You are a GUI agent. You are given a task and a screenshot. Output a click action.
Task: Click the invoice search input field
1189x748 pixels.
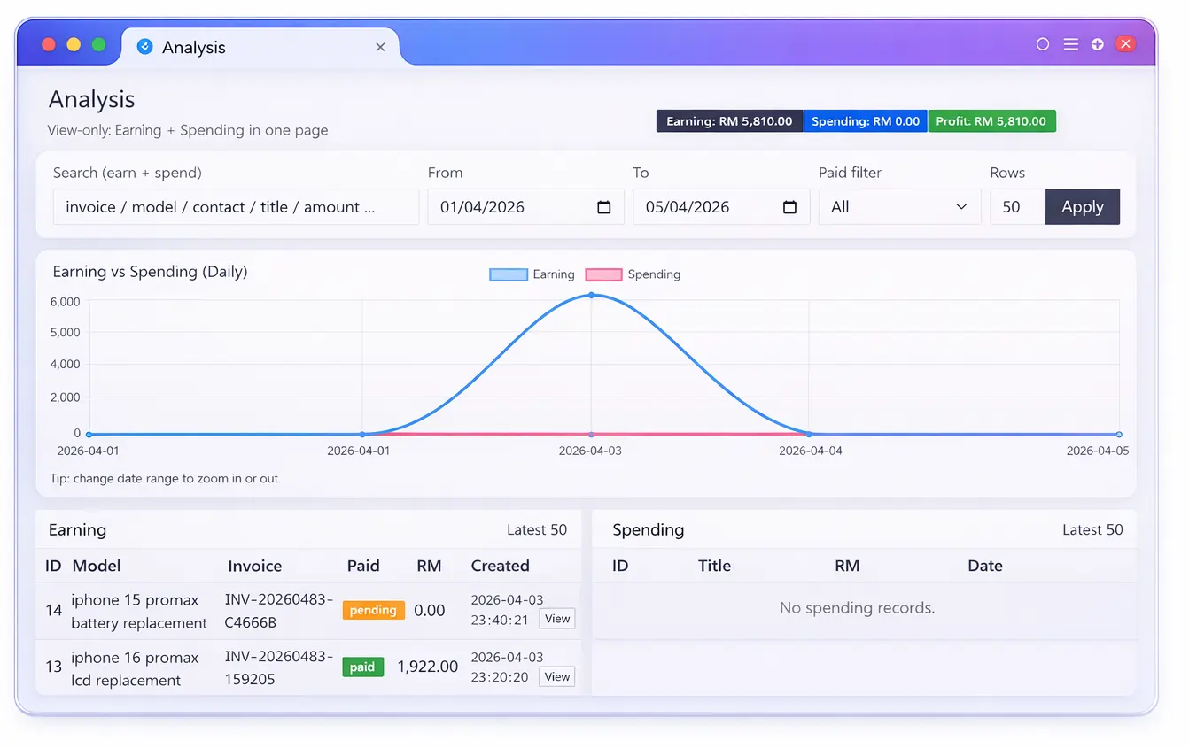point(236,206)
